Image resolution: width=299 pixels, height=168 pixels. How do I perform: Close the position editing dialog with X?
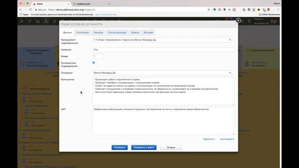click(238, 20)
